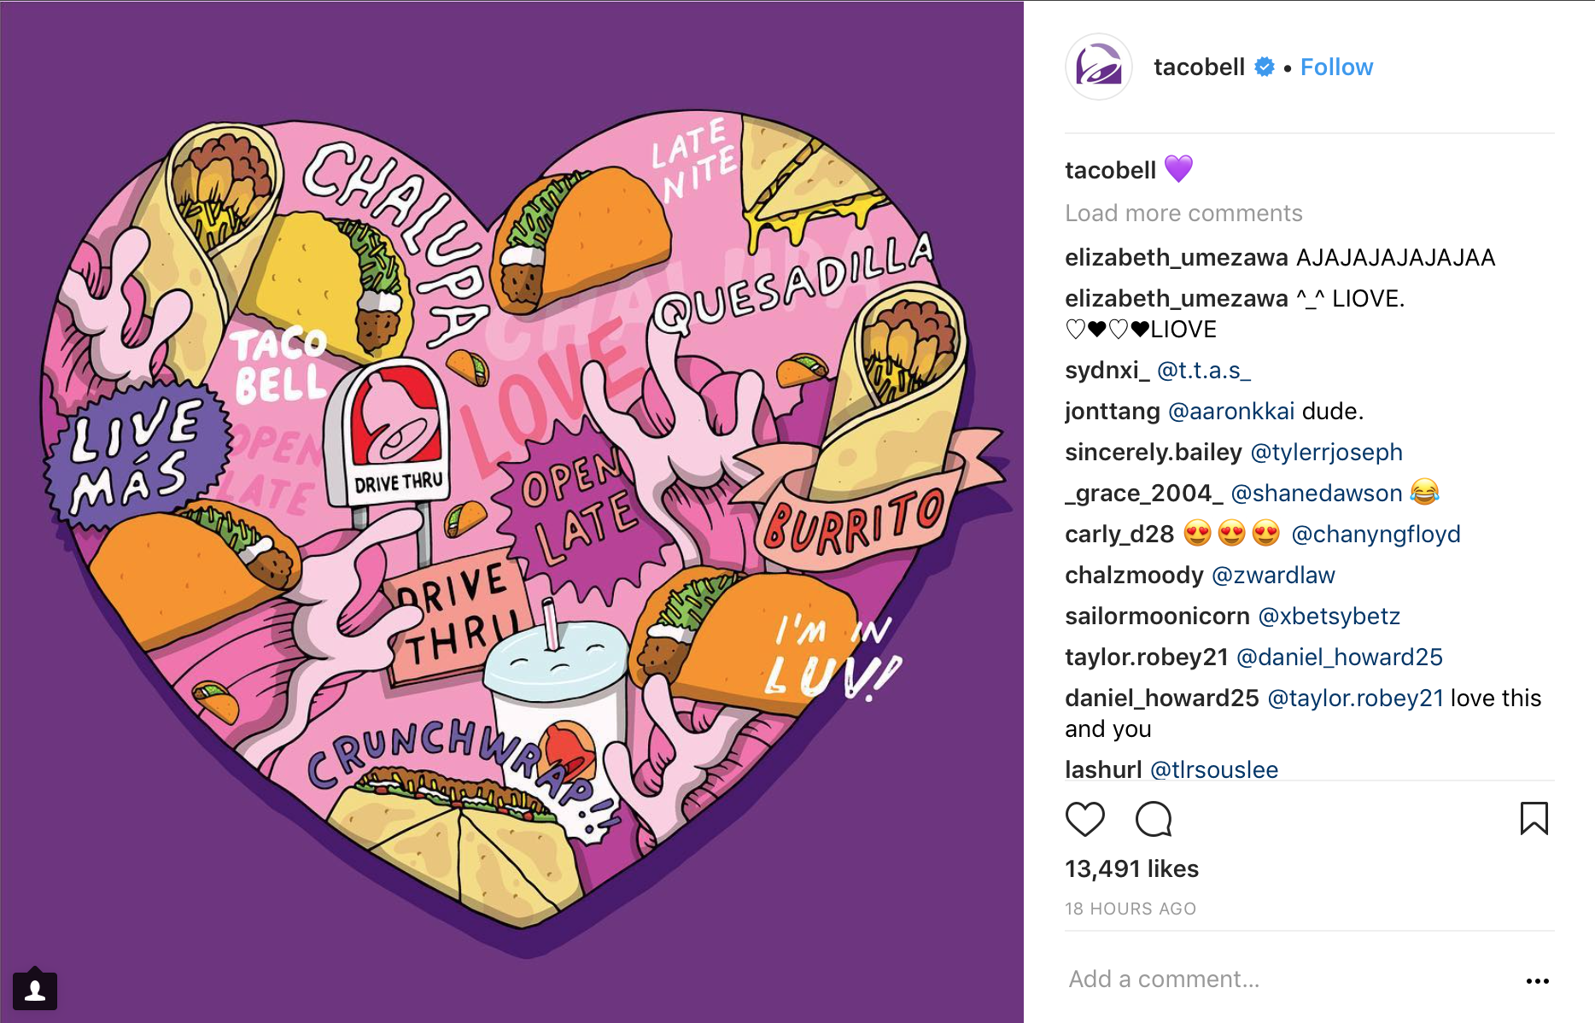1595x1023 pixels.
Task: Click the heart illustration post image
Action: [512, 511]
